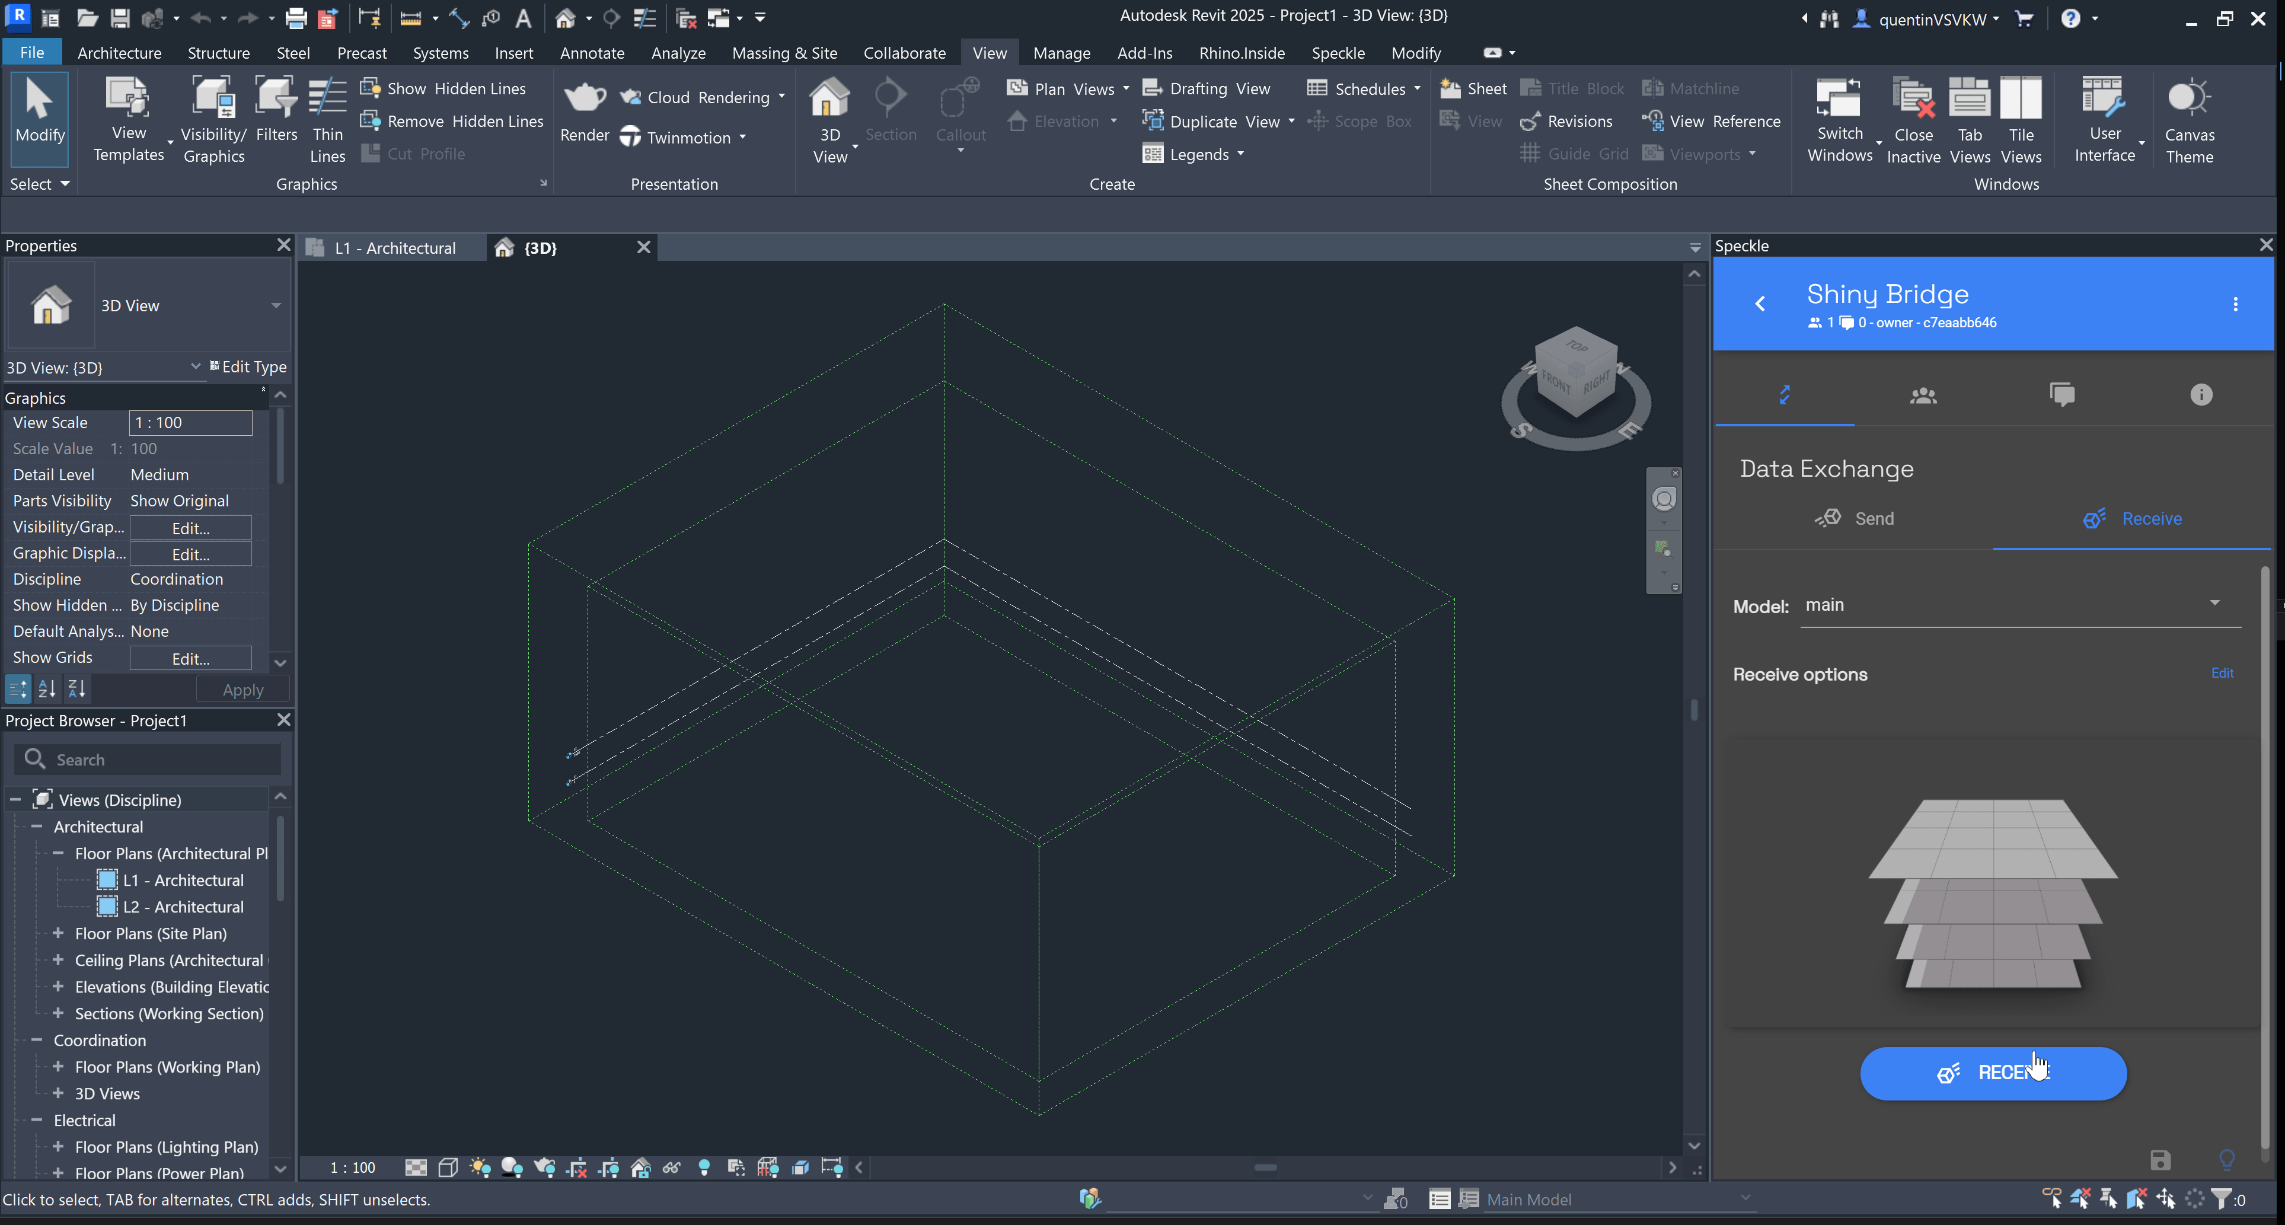Toggle Select Underlay Elements in status bar
This screenshot has height=1225, width=2285.
pyautogui.click(x=2080, y=1200)
